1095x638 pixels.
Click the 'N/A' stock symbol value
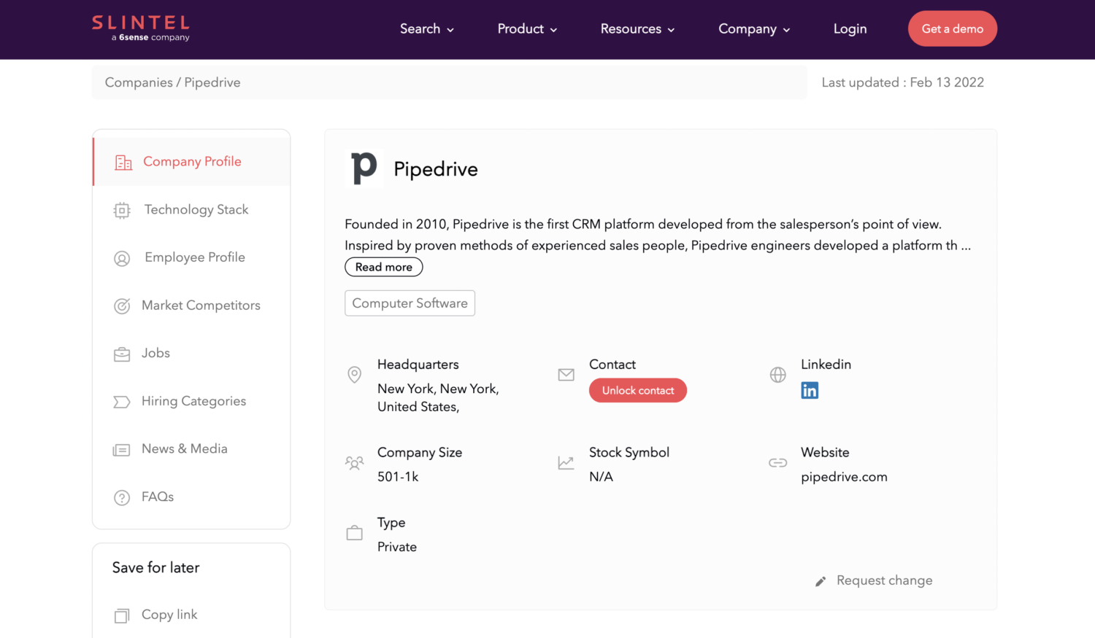[601, 477]
